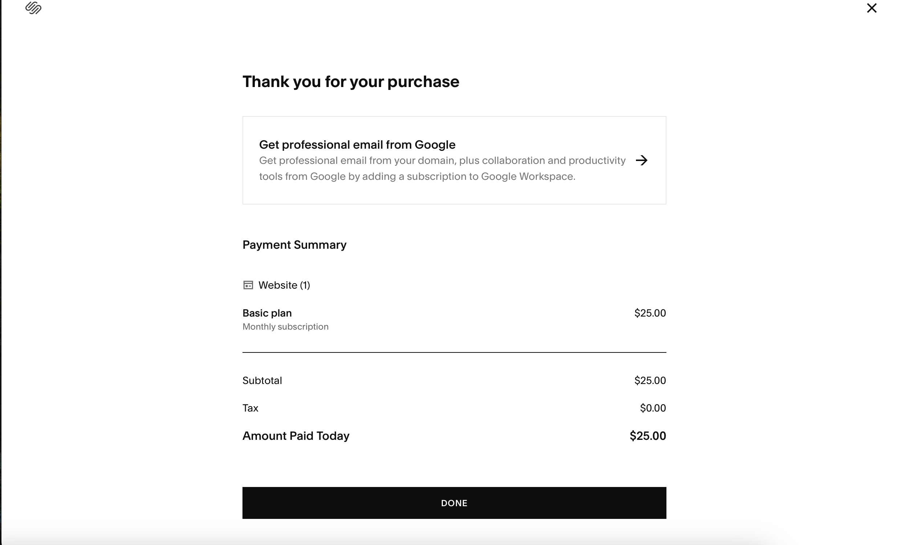The image size is (906, 545).
Task: Click the $0.00 tax amount
Action: pos(652,408)
